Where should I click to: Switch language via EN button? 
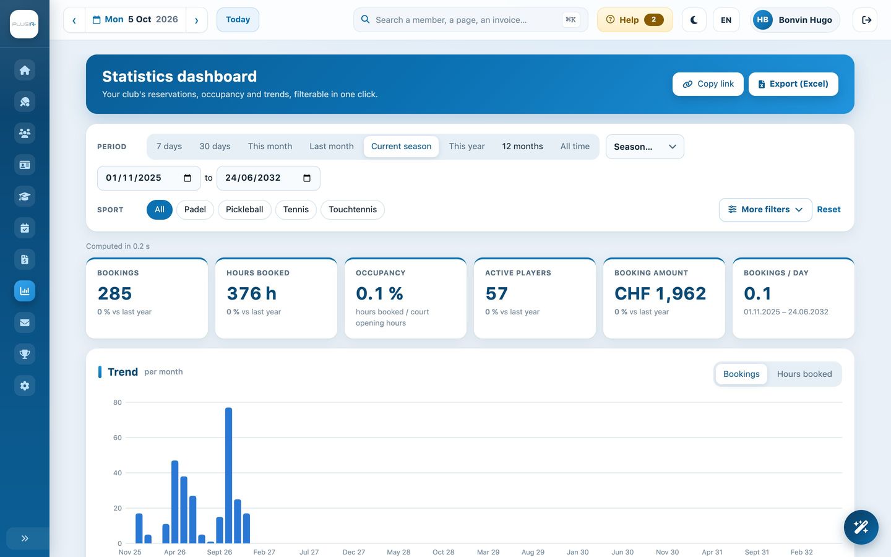tap(726, 20)
